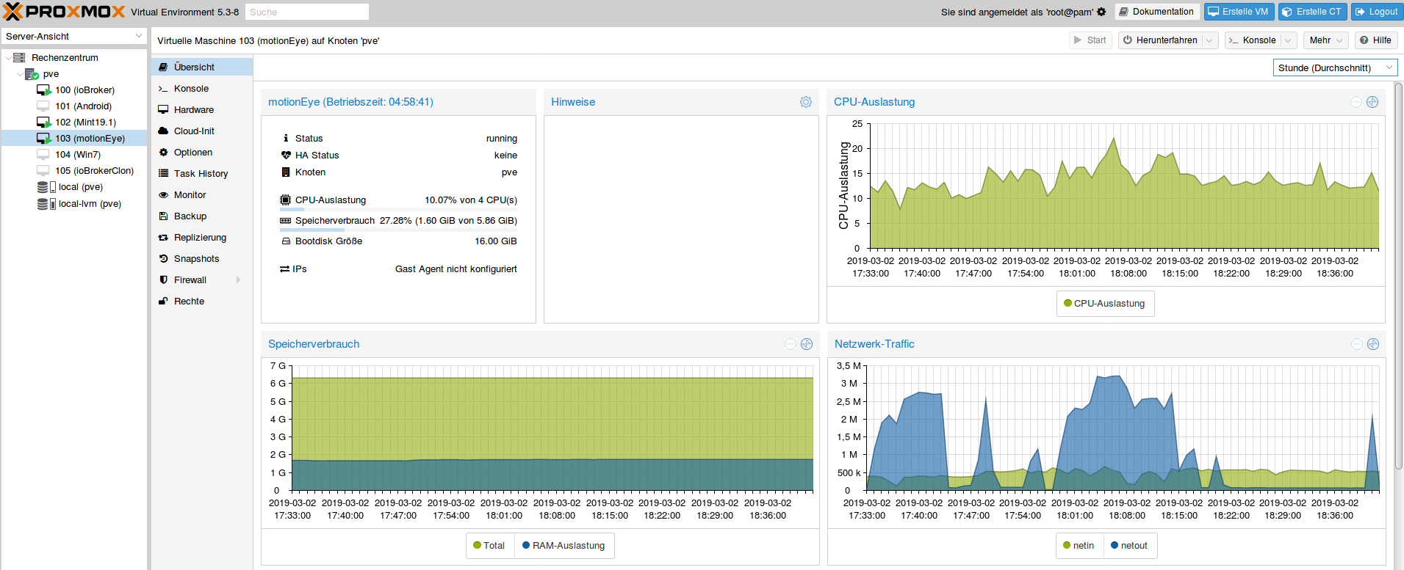Open the Herunterfahren split-button arrow
Image resolution: width=1404 pixels, height=570 pixels.
pos(1209,40)
